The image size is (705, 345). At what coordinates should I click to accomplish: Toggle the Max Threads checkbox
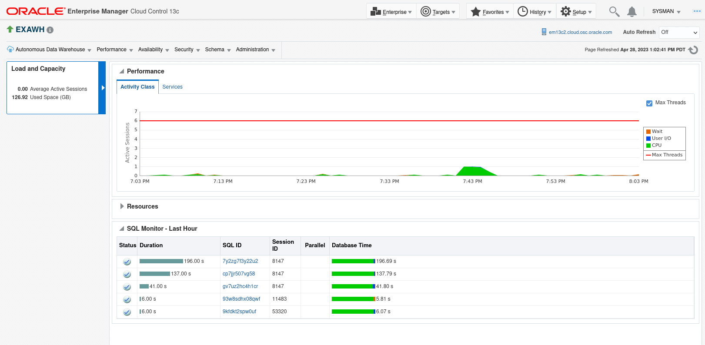tap(649, 103)
